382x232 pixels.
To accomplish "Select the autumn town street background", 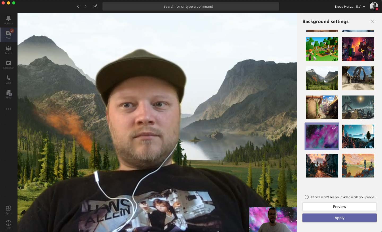I will pos(322,166).
